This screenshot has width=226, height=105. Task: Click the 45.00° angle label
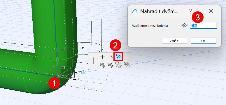pyautogui.click(x=83, y=73)
